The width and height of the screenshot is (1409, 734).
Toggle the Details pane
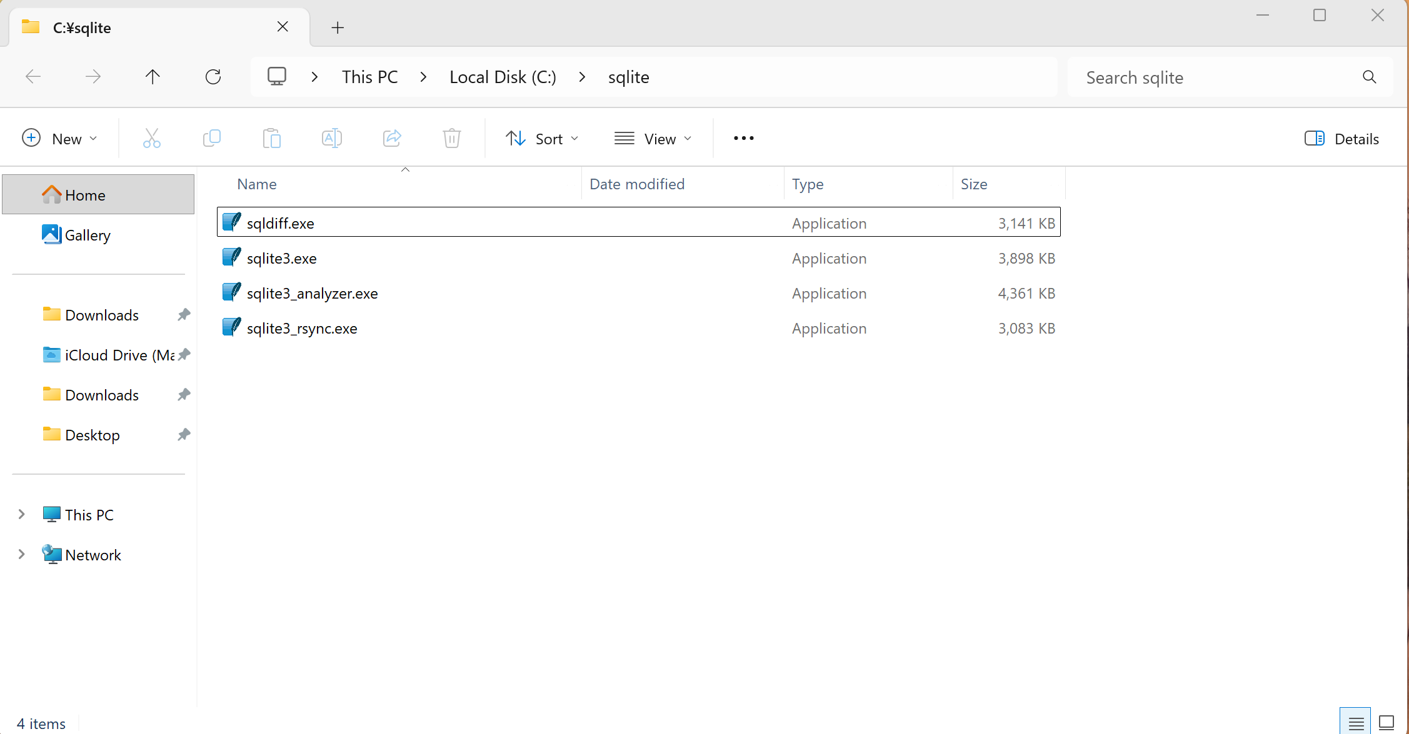1341,139
